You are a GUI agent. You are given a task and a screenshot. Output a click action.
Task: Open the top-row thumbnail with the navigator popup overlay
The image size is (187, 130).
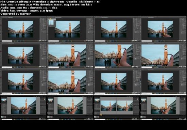[x=70, y=29]
